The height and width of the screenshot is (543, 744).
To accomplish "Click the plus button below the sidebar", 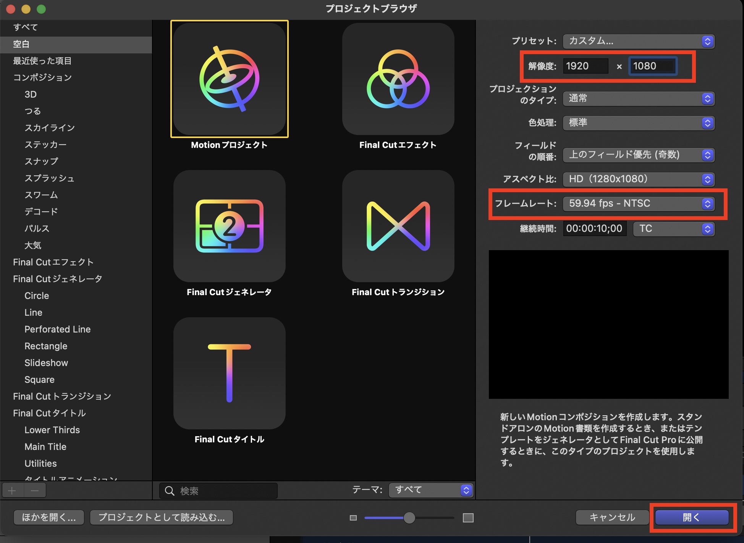I will (x=12, y=490).
